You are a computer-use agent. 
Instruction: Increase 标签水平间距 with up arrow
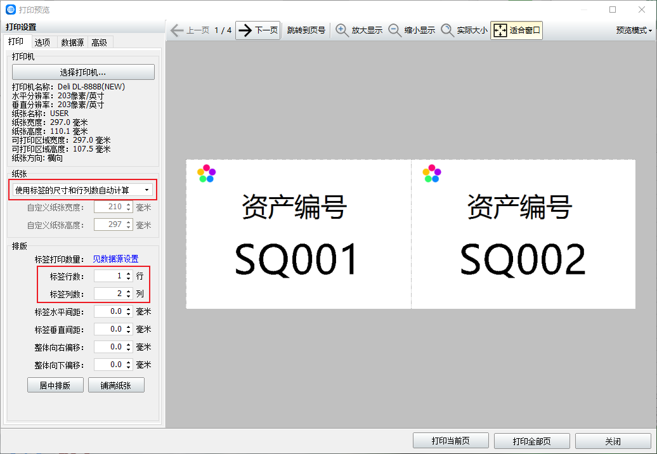coord(129,309)
